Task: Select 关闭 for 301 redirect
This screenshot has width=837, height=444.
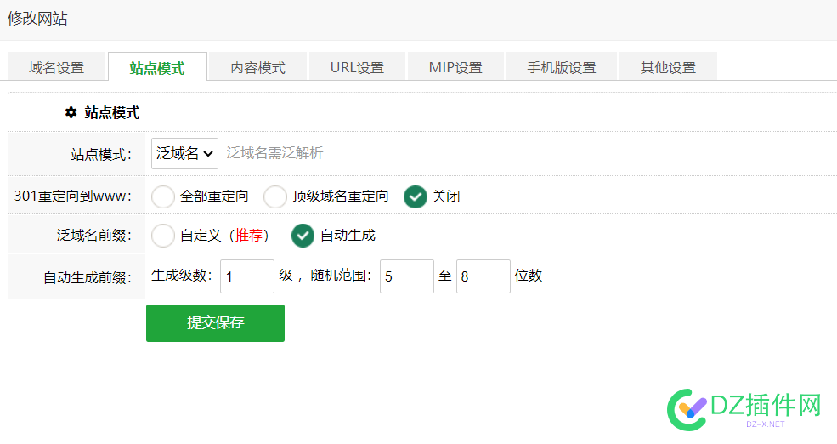Action: (415, 196)
